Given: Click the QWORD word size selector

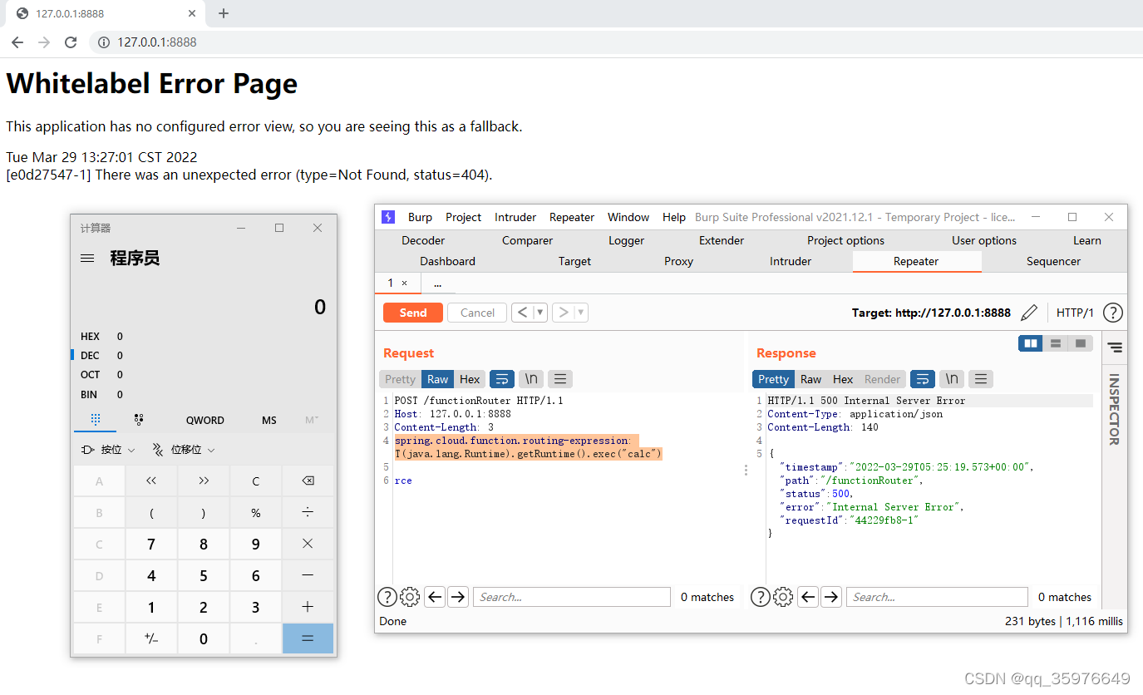Looking at the screenshot, I should point(205,420).
